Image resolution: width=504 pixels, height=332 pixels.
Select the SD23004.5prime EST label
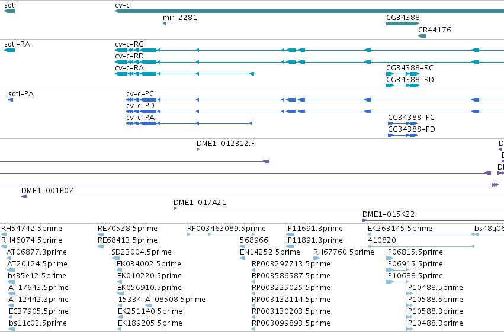point(142,252)
